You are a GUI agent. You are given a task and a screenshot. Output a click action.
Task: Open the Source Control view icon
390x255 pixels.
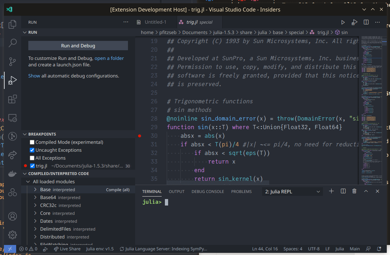(x=13, y=61)
